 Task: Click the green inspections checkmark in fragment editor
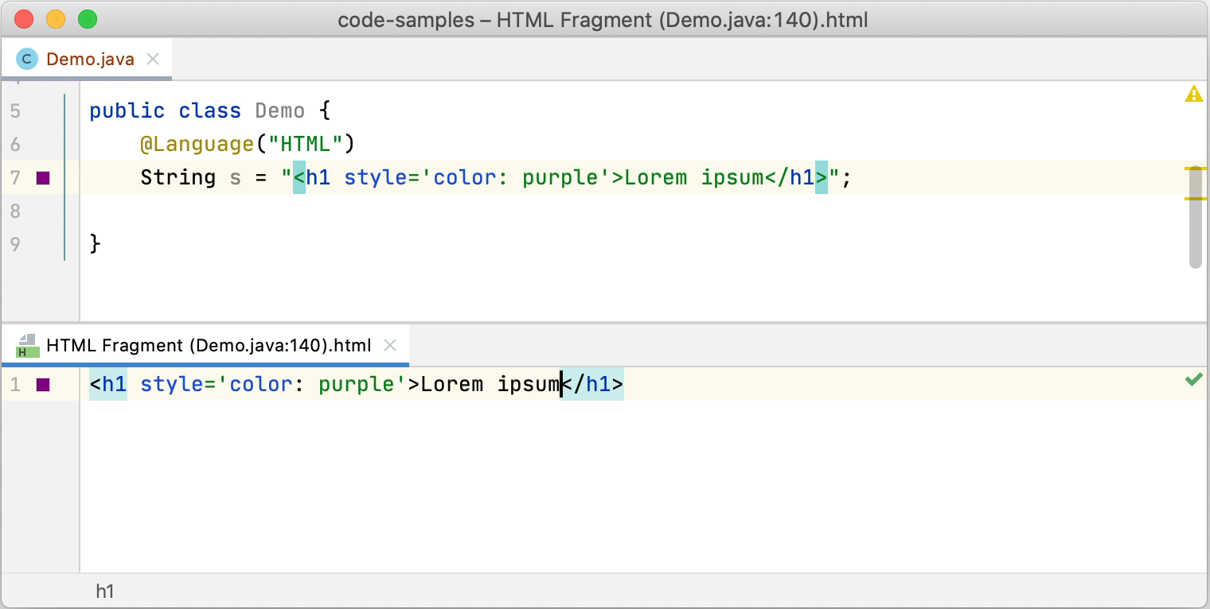coord(1193,380)
